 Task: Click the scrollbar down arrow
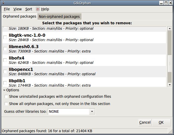pos(170,85)
